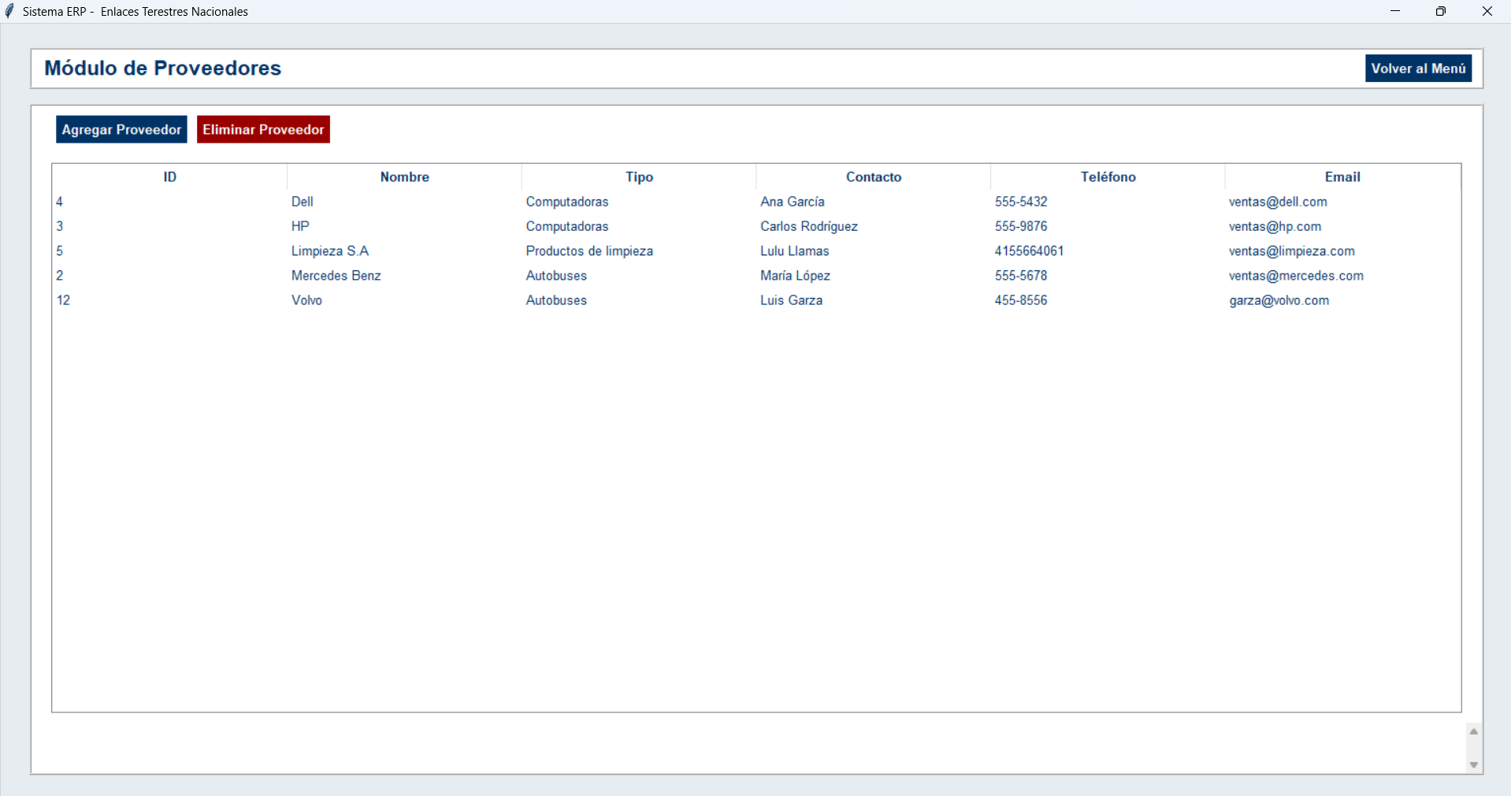1511x796 pixels.
Task: Restore down the Sistema ERP window
Action: [x=1441, y=11]
